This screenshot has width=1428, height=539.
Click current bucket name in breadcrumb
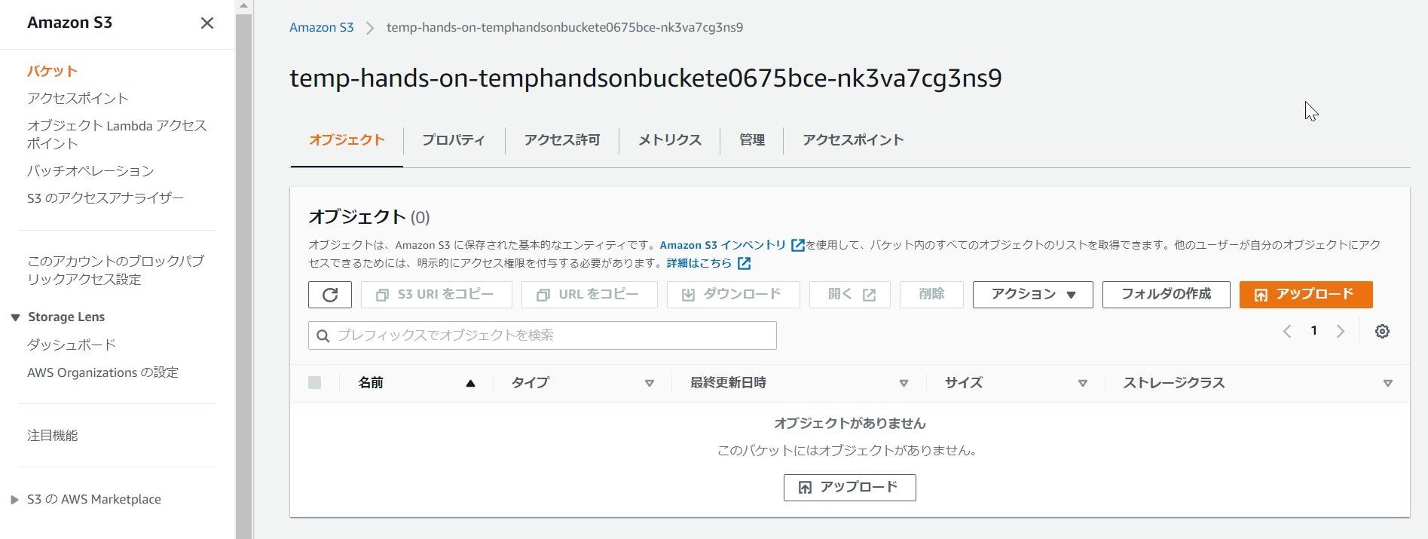coord(564,28)
